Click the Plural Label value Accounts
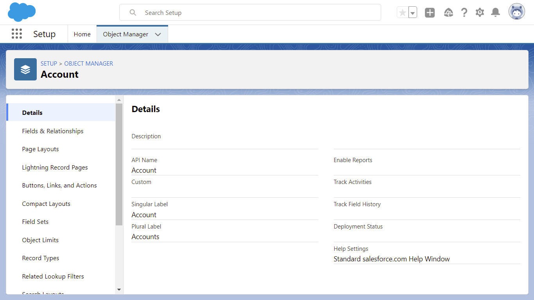This screenshot has height=300, width=534. (x=145, y=237)
